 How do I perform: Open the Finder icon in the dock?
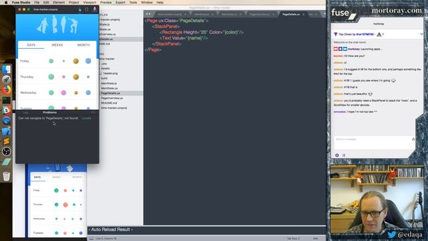pyautogui.click(x=6, y=69)
